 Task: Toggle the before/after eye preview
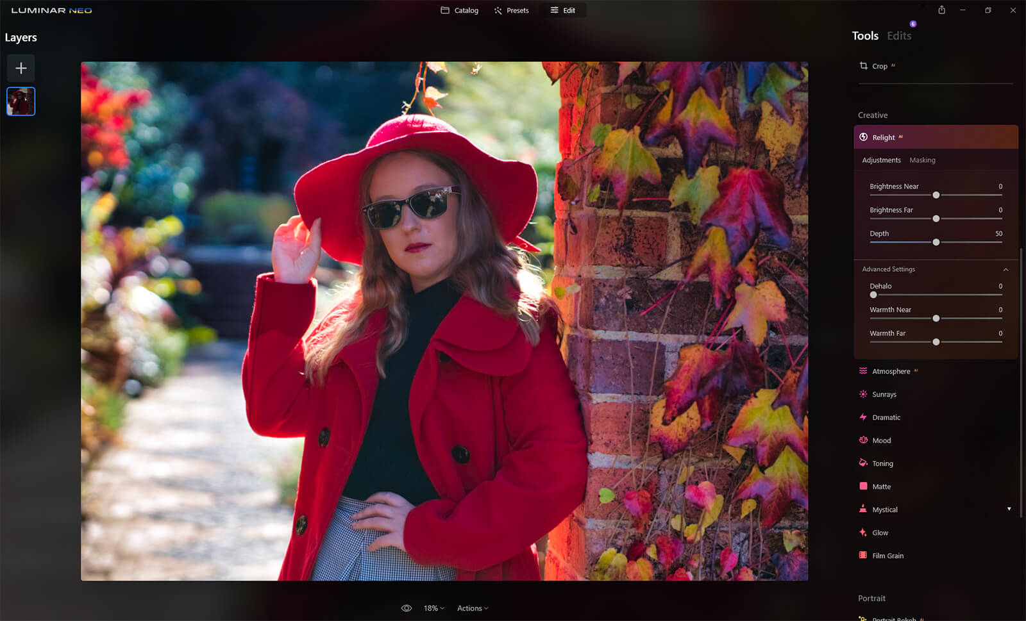point(406,608)
